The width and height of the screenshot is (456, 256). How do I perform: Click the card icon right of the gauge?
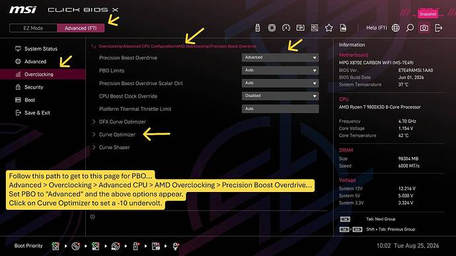300,28
